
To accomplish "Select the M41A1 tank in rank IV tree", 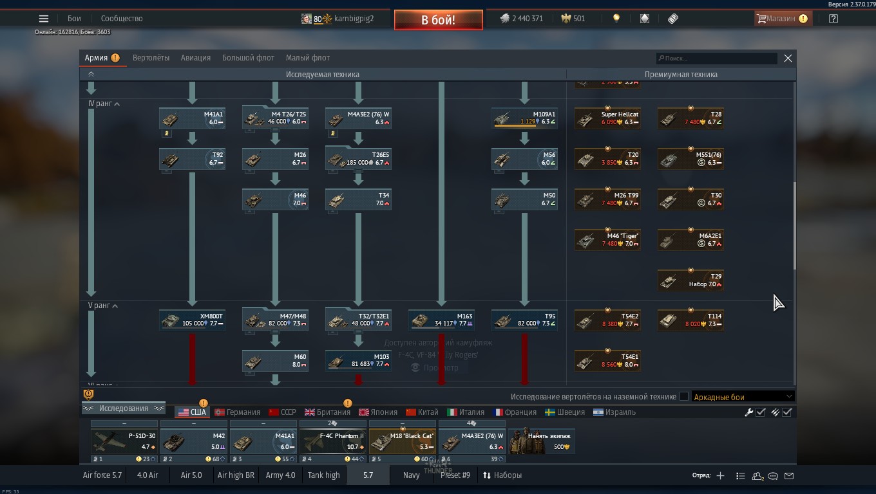I will click(192, 118).
